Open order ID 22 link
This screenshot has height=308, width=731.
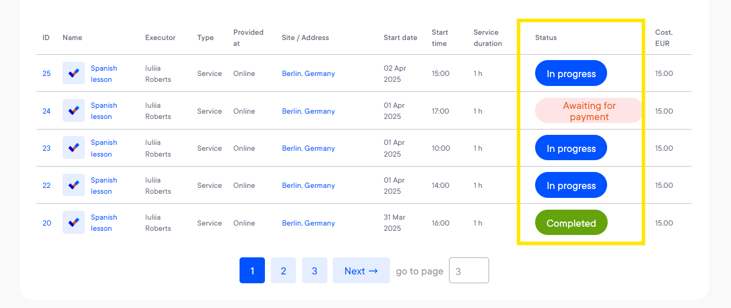(x=47, y=186)
